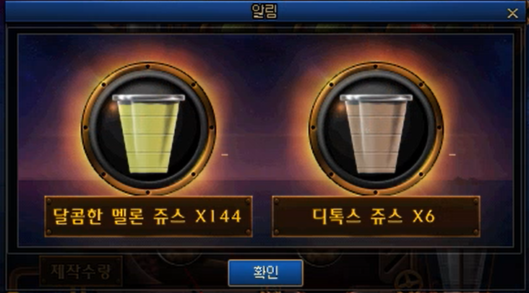Close the 알림 dialog with the X

point(512,14)
